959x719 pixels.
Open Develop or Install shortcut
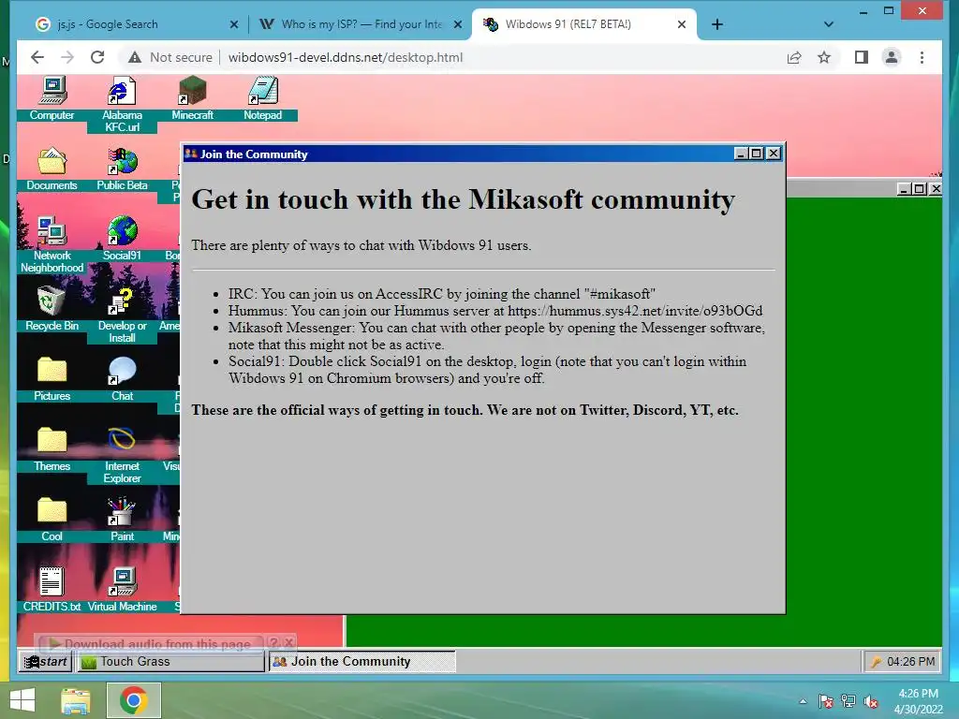(122, 315)
